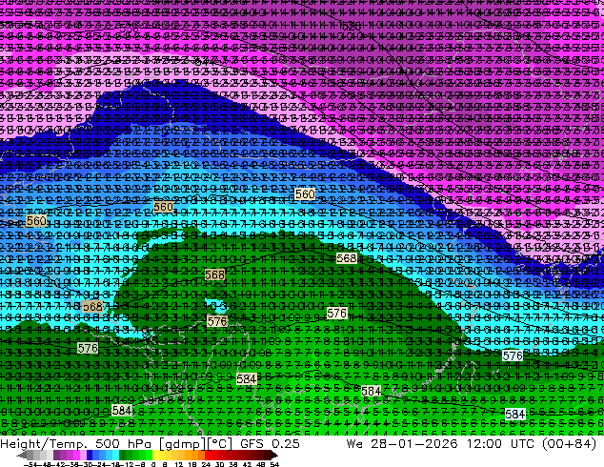This screenshot has width=604, height=467.
Task: Pick the dark purple swatch in the legend
Action: click(56, 456)
